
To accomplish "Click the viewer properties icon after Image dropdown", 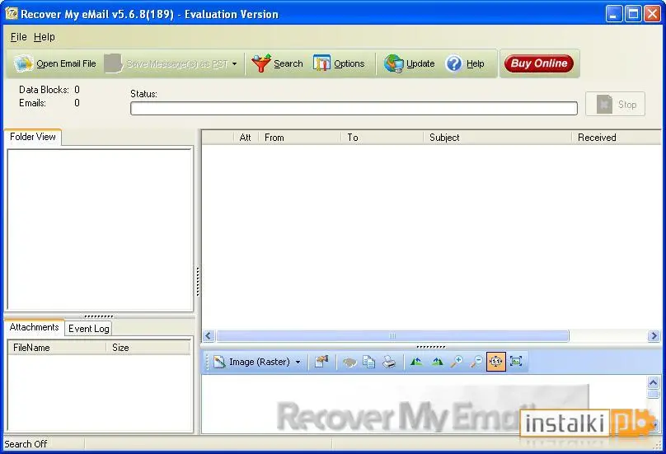I will [x=321, y=362].
